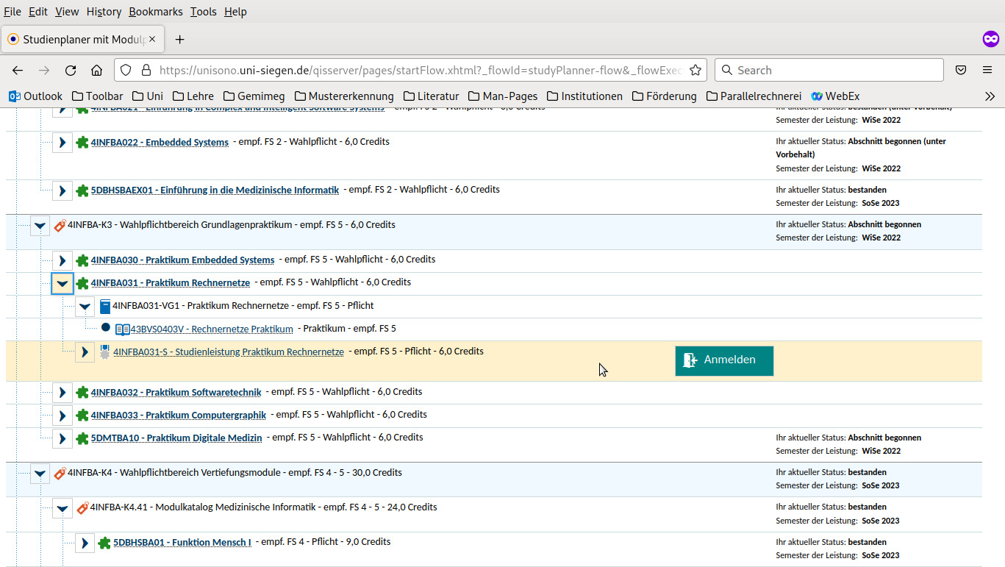Expand 4INFBA032 Praktikum Softwaretechnik

tap(62, 393)
